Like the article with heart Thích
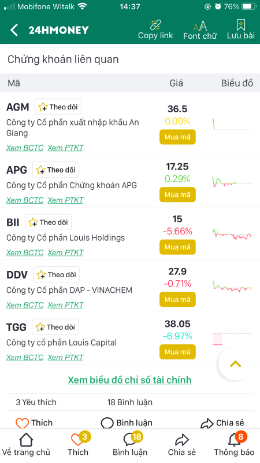 pyautogui.click(x=34, y=423)
